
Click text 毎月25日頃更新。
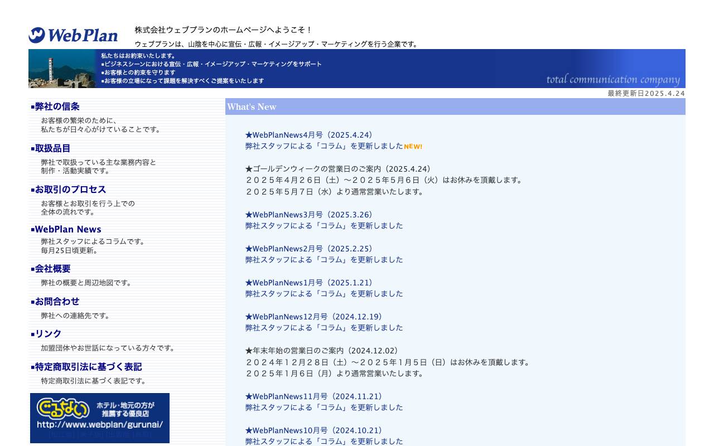[70, 250]
